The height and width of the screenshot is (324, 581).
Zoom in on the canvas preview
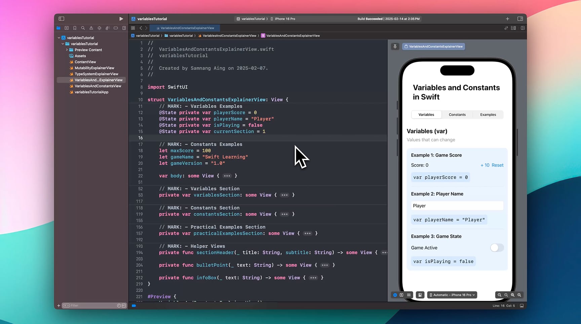point(519,295)
